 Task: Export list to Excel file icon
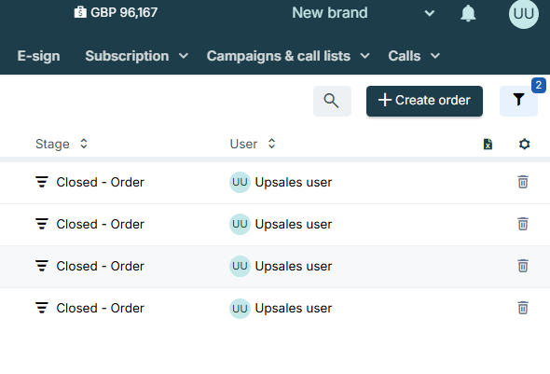tap(488, 145)
